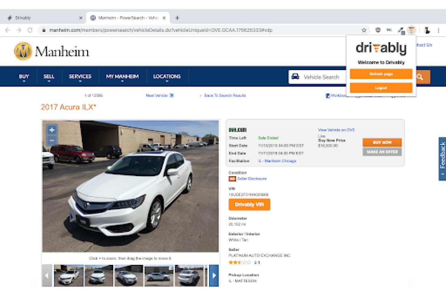Click the shield extension icon in toolbar
The height and width of the screenshot is (297, 446).
point(378,30)
